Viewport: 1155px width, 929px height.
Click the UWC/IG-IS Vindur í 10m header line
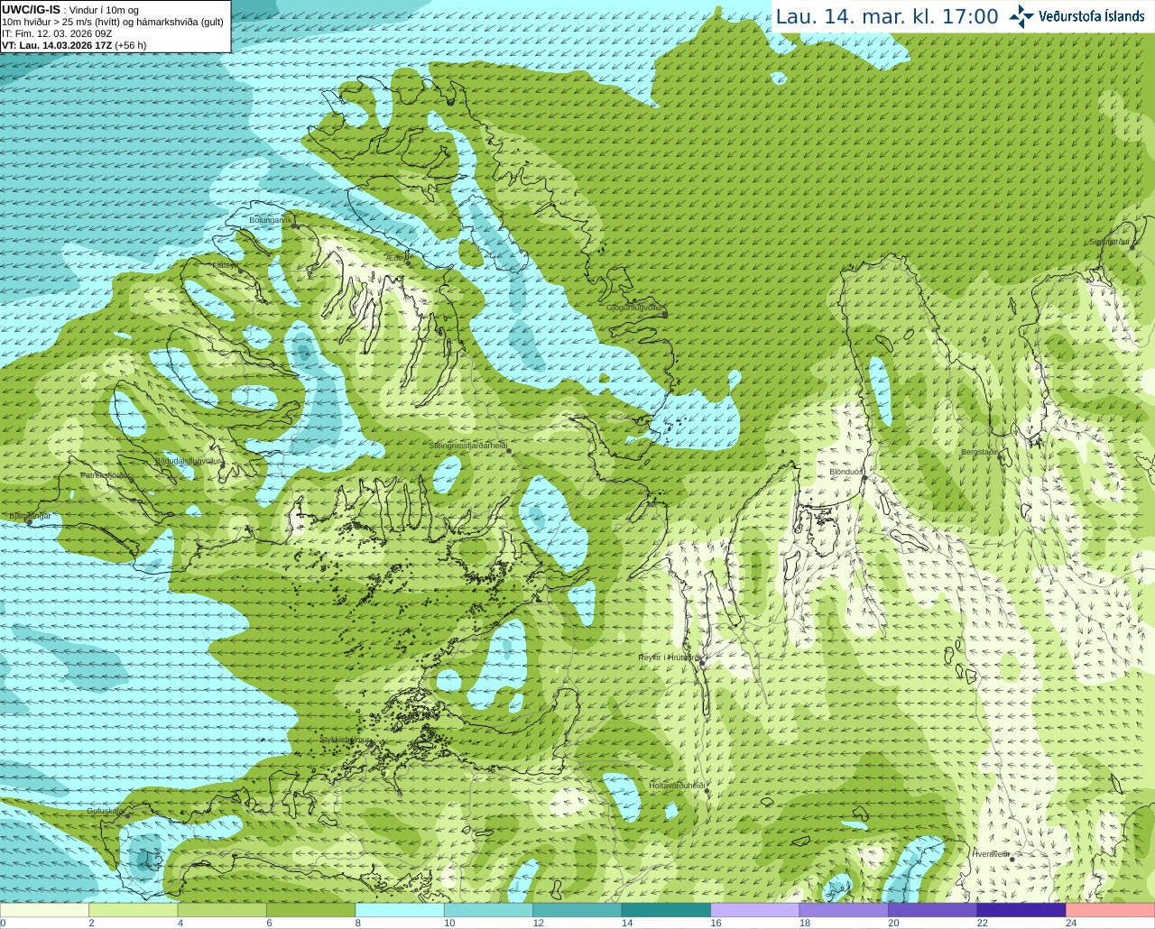[70, 10]
